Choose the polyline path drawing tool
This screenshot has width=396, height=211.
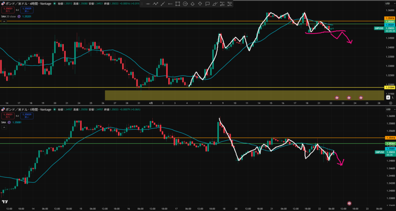point(155,4)
